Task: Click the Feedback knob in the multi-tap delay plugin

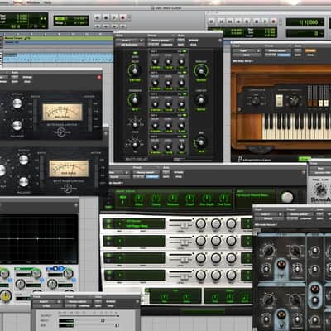Action: pyautogui.click(x=134, y=100)
